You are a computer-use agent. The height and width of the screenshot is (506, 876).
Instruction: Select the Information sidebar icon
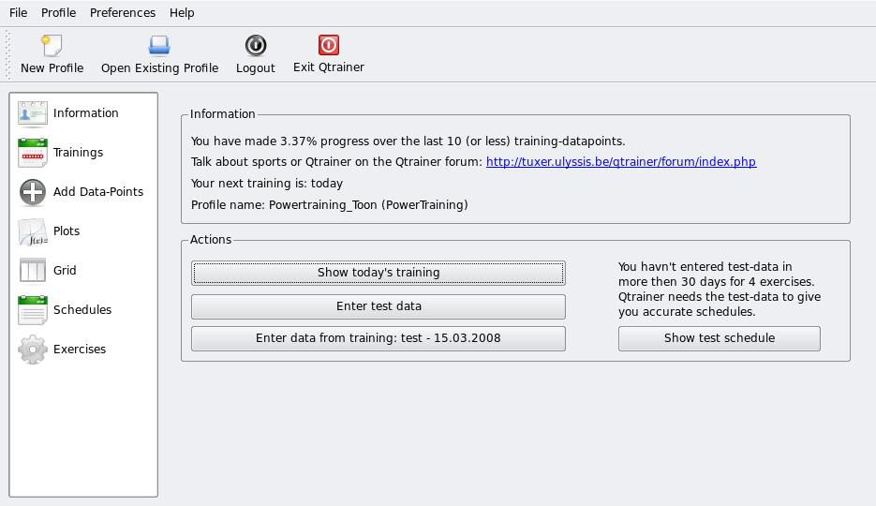[33, 113]
